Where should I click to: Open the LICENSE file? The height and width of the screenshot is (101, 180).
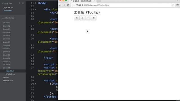coord(6,77)
